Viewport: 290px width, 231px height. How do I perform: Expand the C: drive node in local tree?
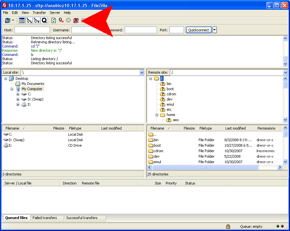[x=18, y=94]
